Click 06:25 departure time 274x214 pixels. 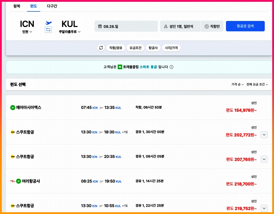[86, 181]
